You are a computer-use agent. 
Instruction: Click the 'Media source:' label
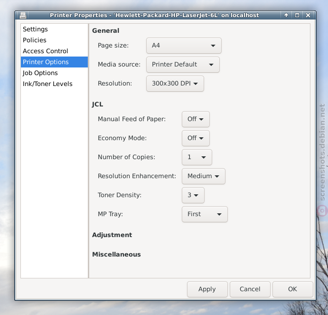point(119,64)
